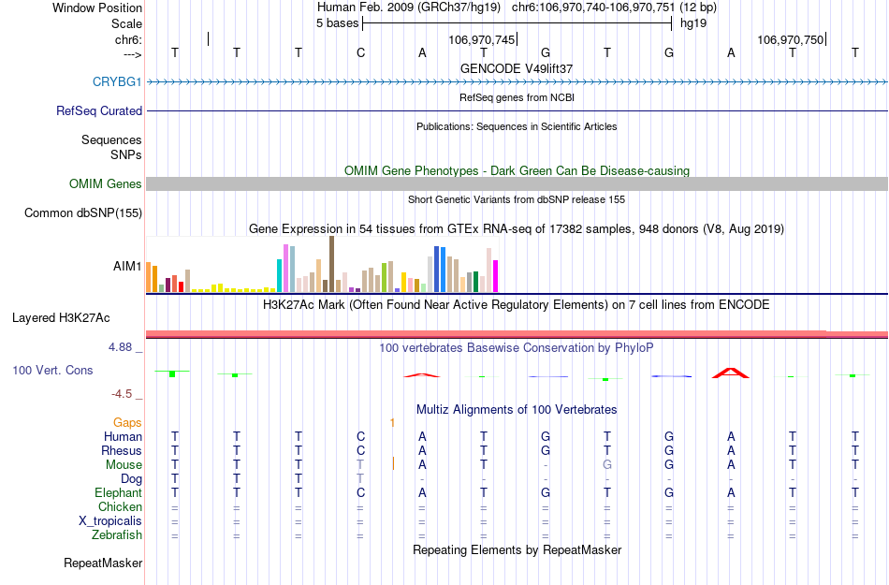Open Short Genetic Variants dbSNP 155 title
The image size is (889, 585).
517,199
